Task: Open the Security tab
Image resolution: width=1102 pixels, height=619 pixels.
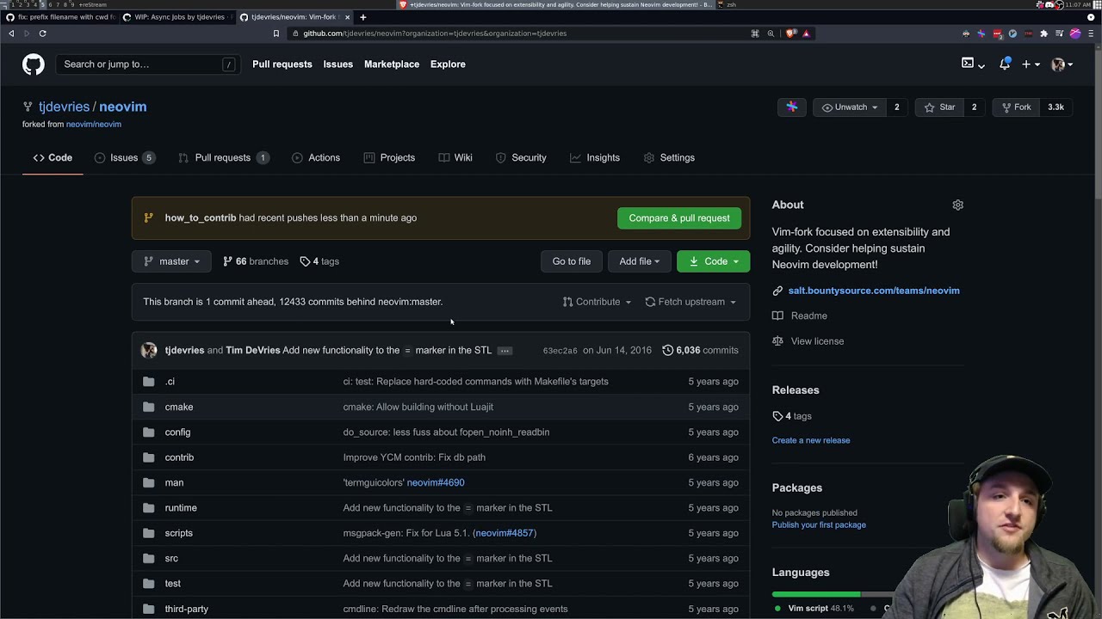Action: 521,157
